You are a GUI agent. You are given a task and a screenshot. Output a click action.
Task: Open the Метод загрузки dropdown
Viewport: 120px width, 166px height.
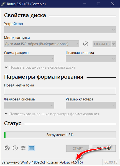tap(42, 44)
